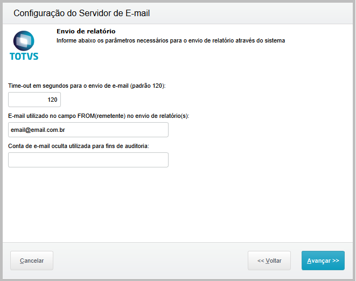Click the dialog title Configuração do Servidor de E-mail
356x281 pixels.
[81, 13]
